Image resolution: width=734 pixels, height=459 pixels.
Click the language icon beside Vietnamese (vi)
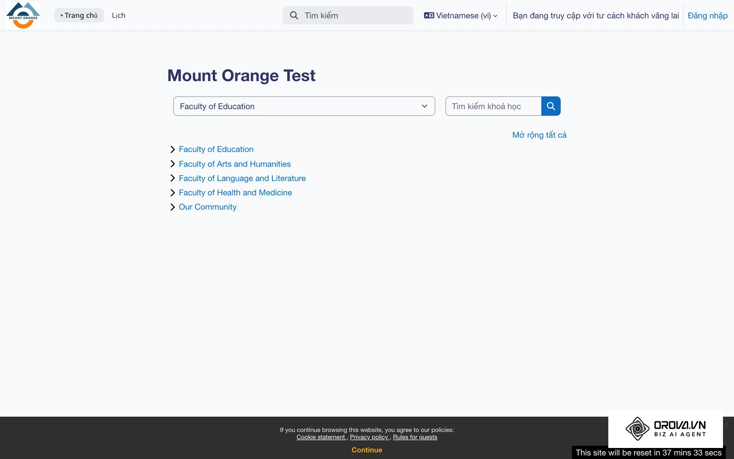click(x=429, y=16)
